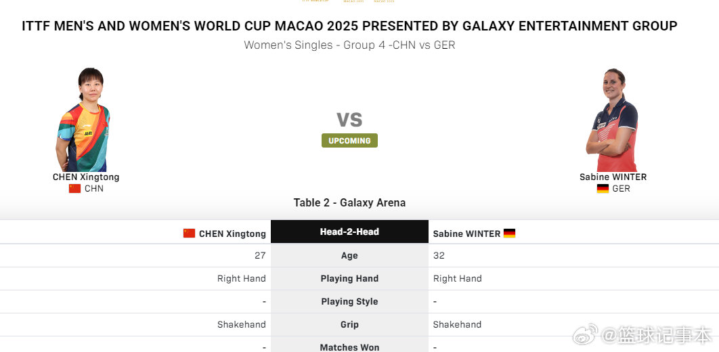Click the Weibo logo watermark
The image size is (719, 352).
tap(586, 334)
